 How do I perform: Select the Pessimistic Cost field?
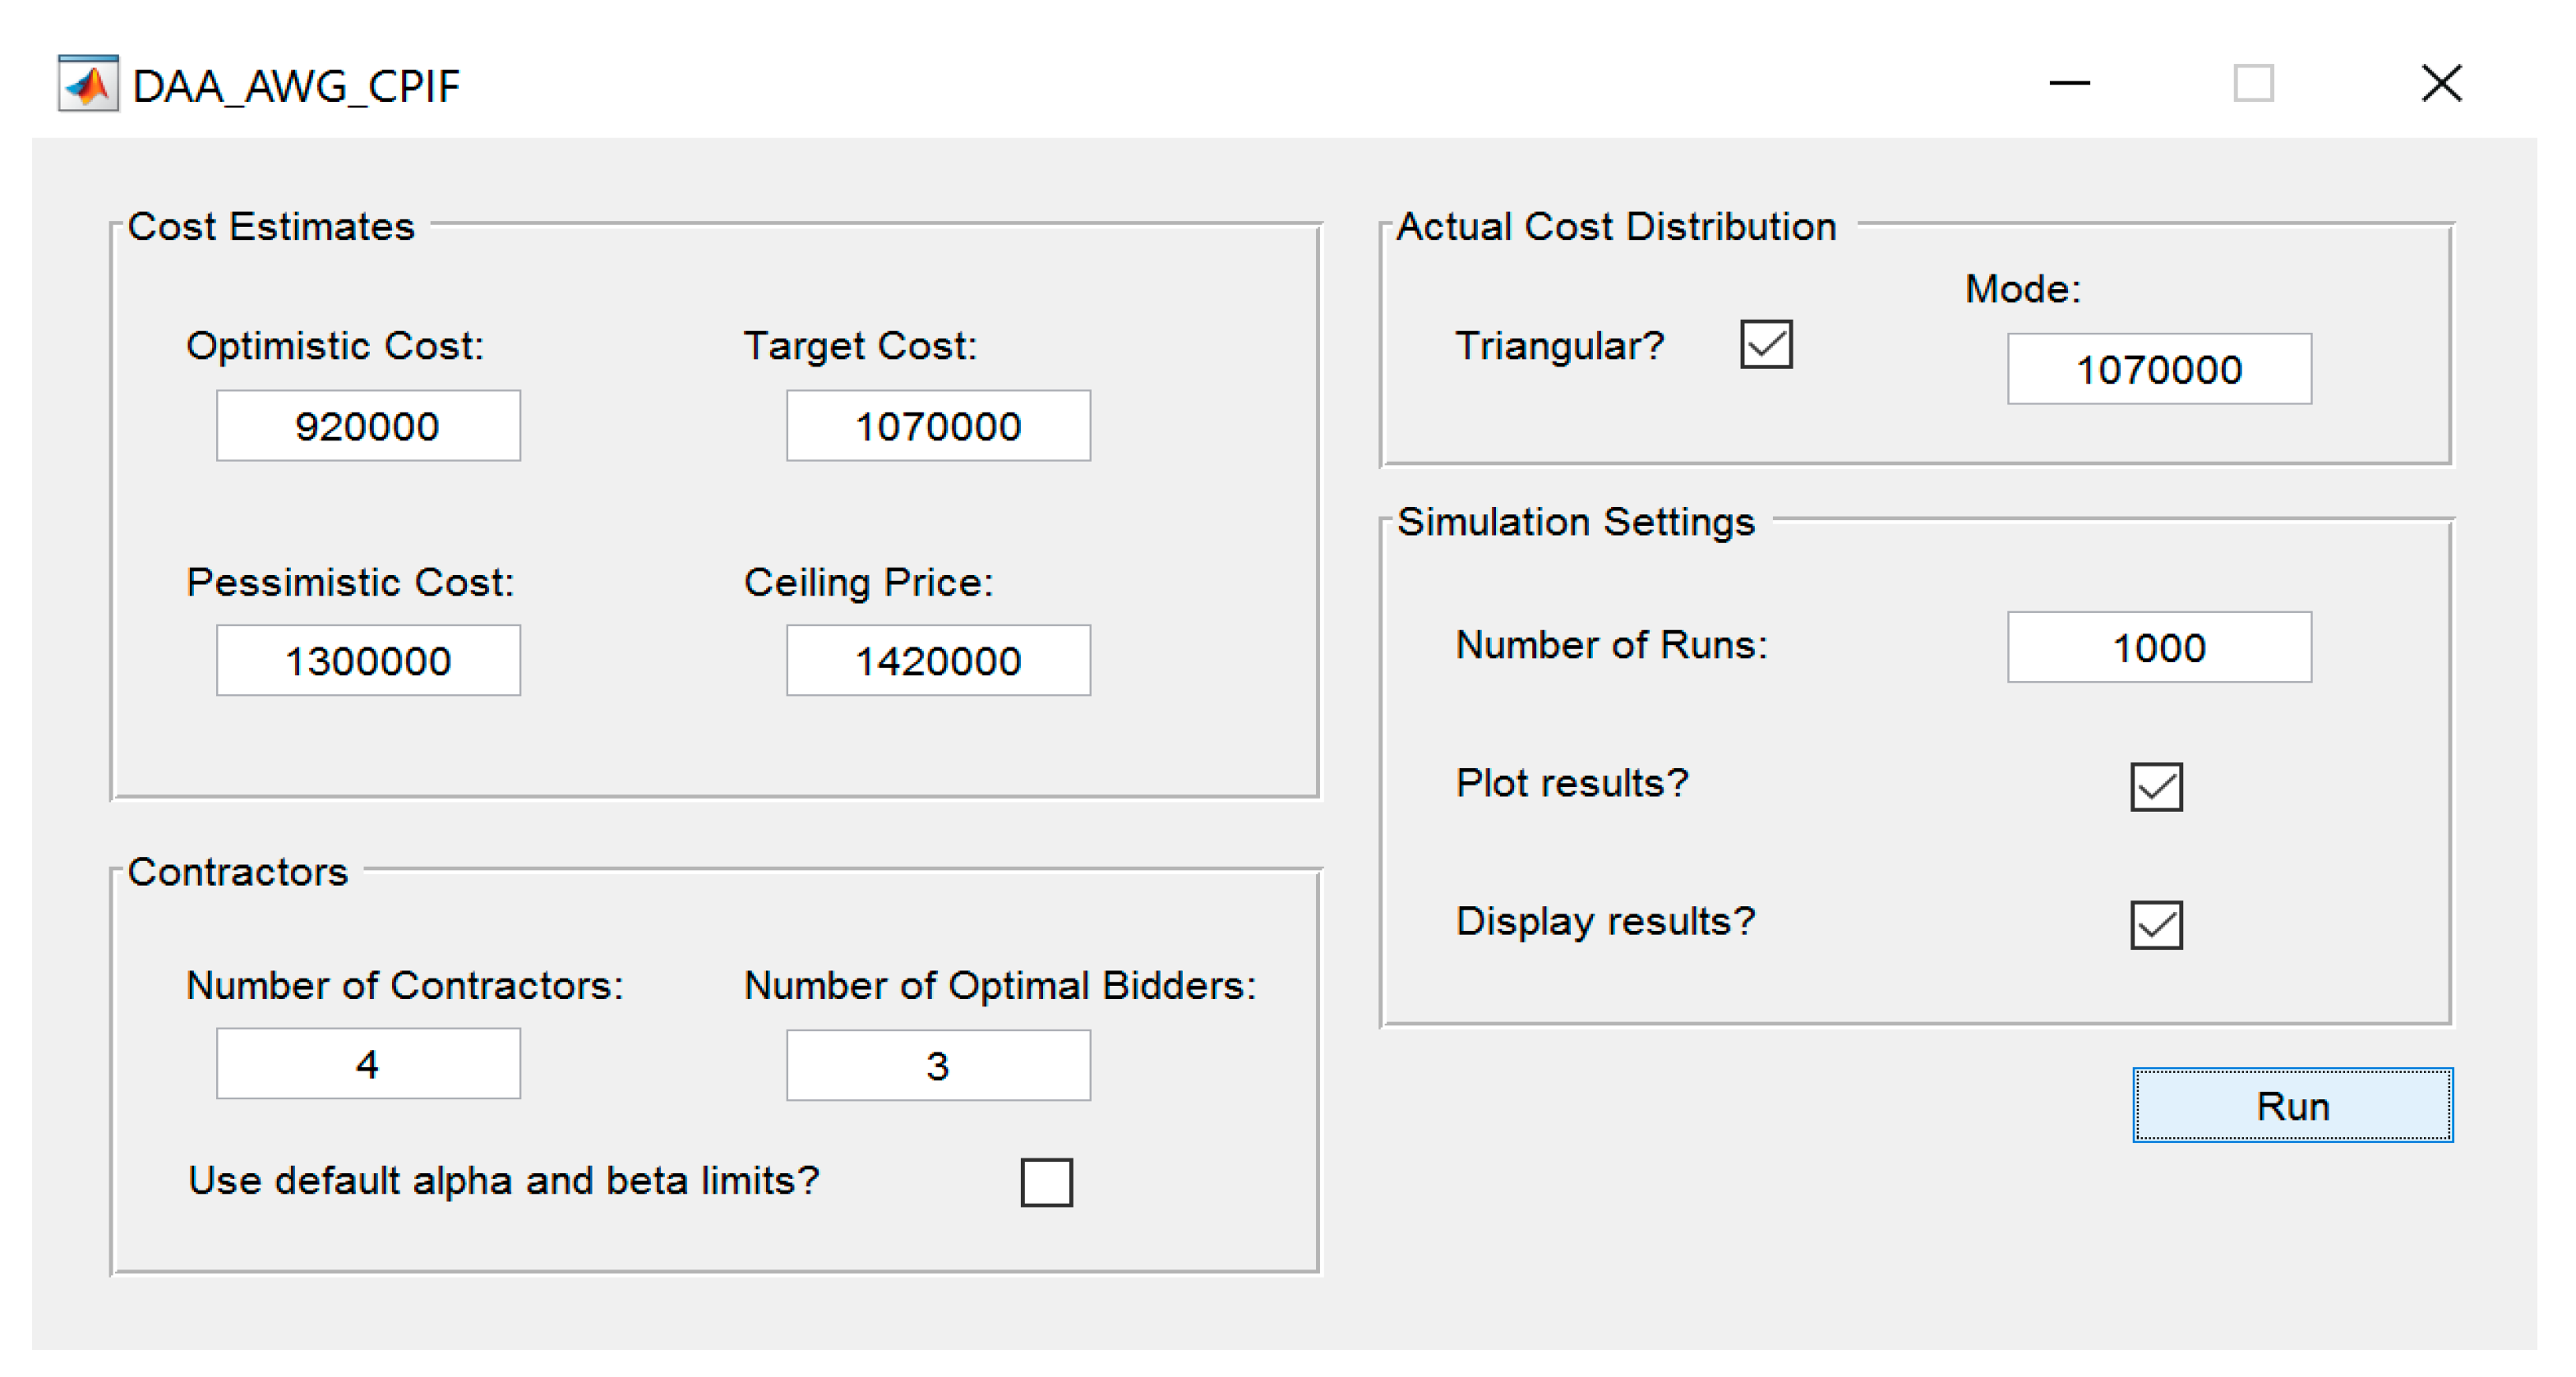(368, 661)
